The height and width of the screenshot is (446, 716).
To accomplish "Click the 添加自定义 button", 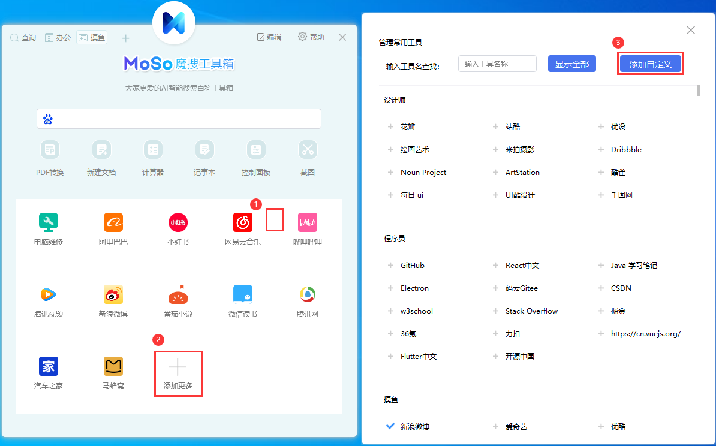I will (650, 63).
